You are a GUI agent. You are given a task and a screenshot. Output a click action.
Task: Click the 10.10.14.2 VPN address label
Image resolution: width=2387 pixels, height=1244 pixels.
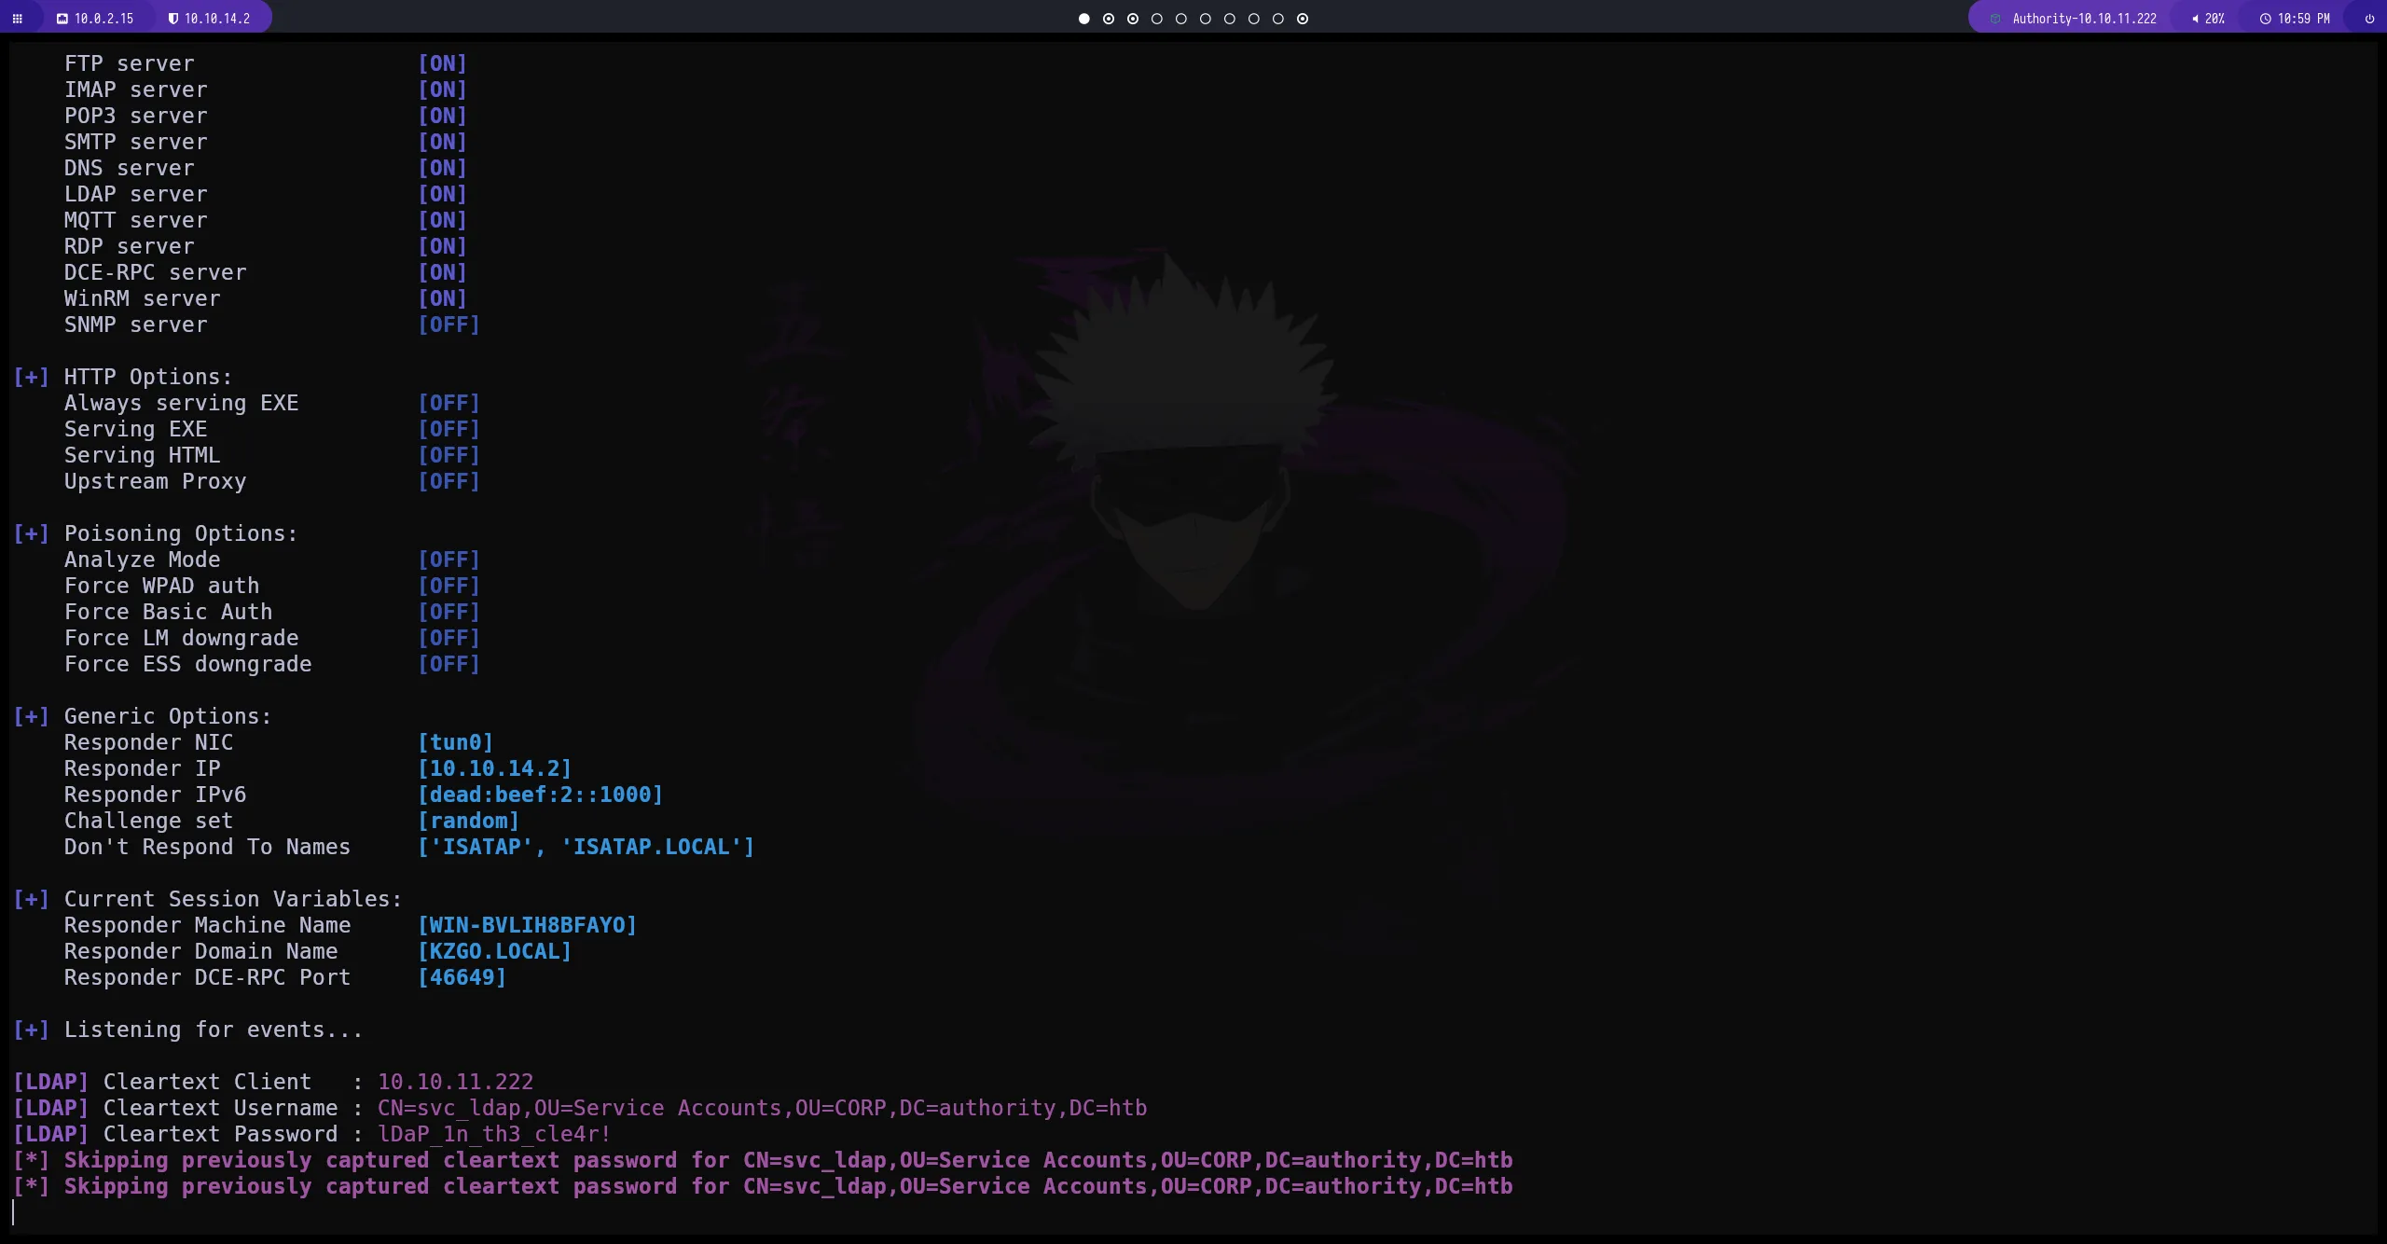[x=216, y=19]
